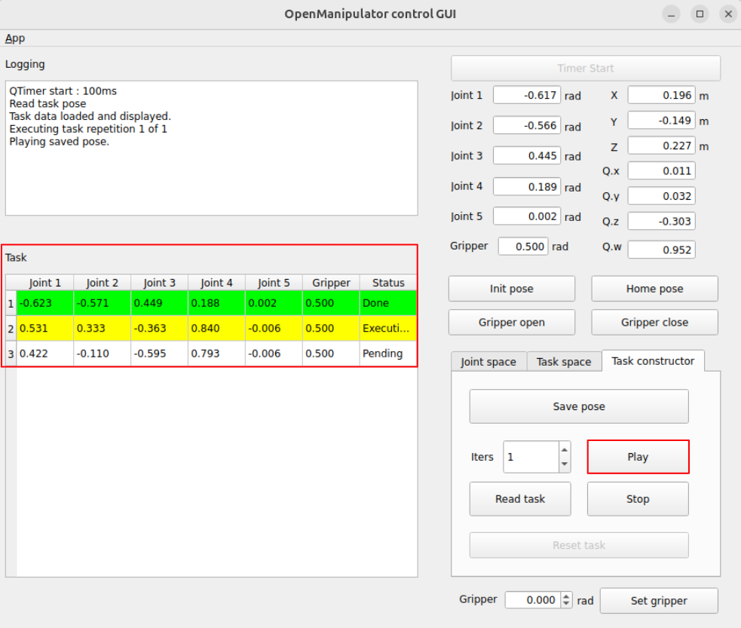Increase the Iters spinbox value
This screenshot has width=741, height=628.
565,449
